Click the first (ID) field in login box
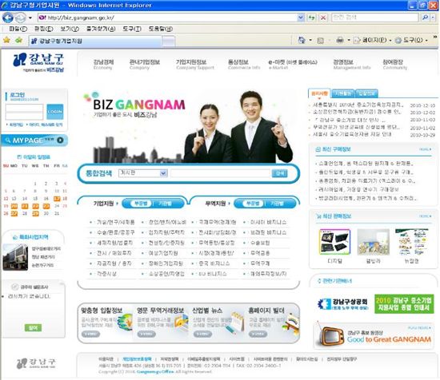 point(25,108)
